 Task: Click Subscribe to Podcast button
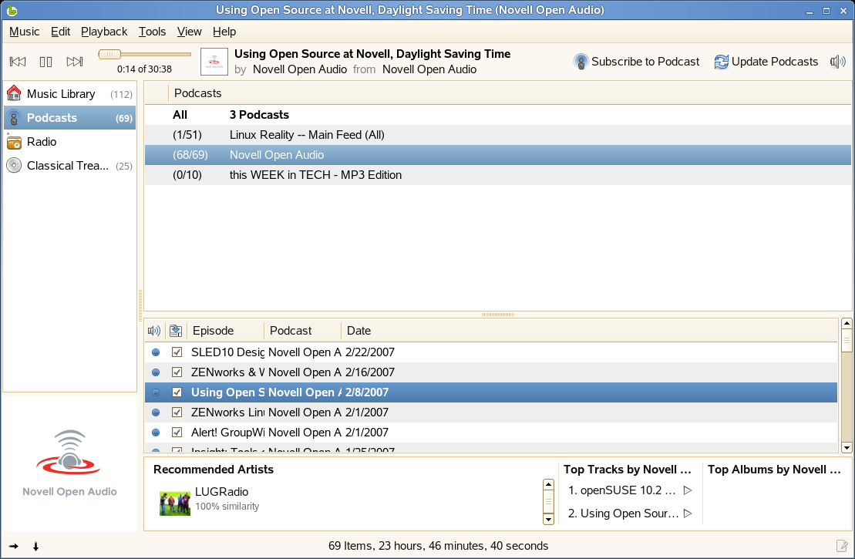[x=636, y=62]
